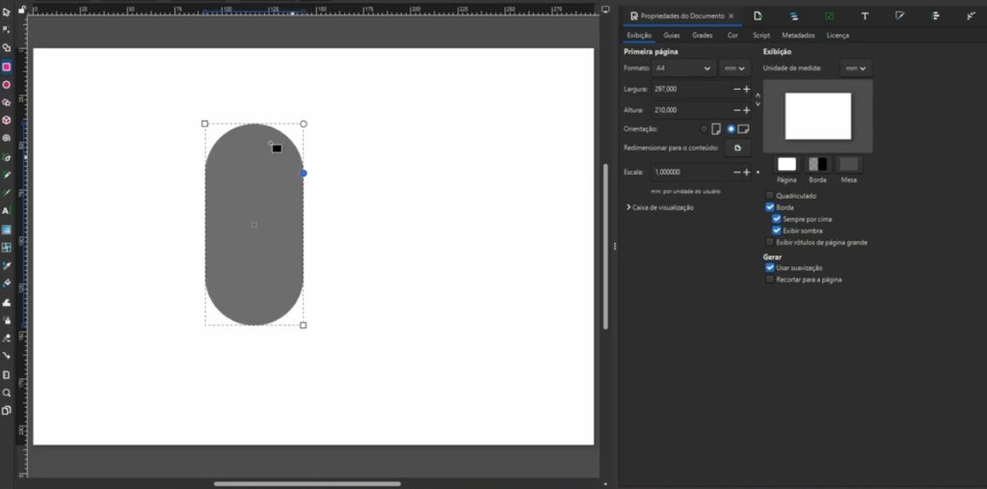Open the Text and Font panel icon
Image resolution: width=987 pixels, height=489 pixels.
(x=865, y=15)
